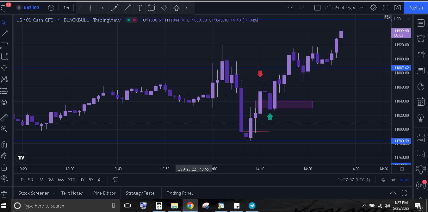The height and width of the screenshot is (212, 428).
Task: Open the 1m timeframe interval selector
Action: pos(66,8)
